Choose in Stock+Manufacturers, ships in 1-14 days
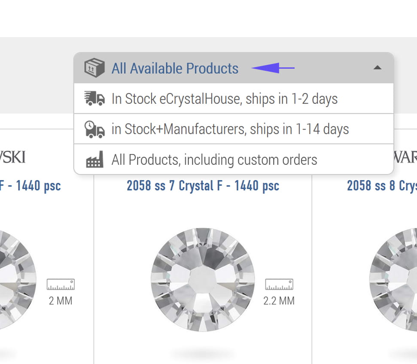 pyautogui.click(x=234, y=129)
